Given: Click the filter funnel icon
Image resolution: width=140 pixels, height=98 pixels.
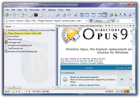Looking at the screenshot, I should pos(113,21).
